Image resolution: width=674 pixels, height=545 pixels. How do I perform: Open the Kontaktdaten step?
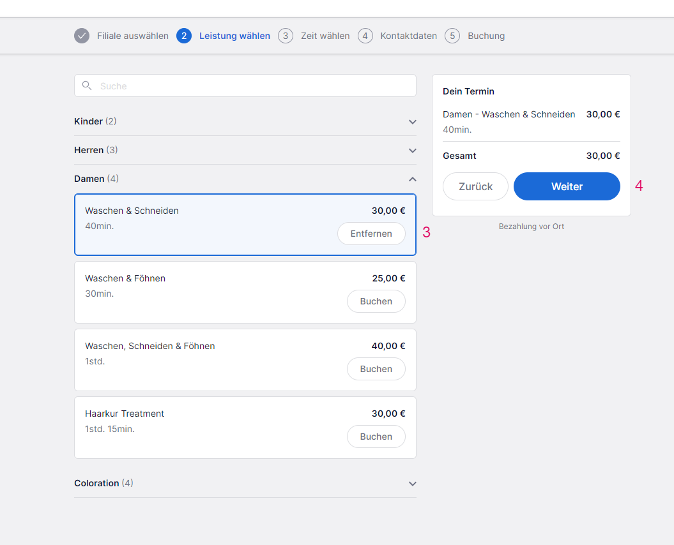click(408, 36)
